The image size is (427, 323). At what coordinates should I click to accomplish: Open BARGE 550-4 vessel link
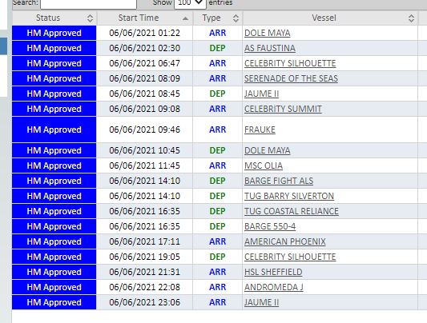270,226
